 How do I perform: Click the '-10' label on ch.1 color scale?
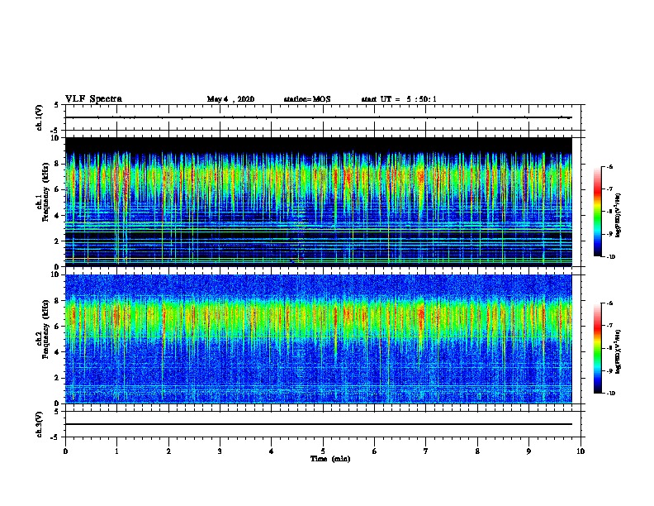(611, 257)
